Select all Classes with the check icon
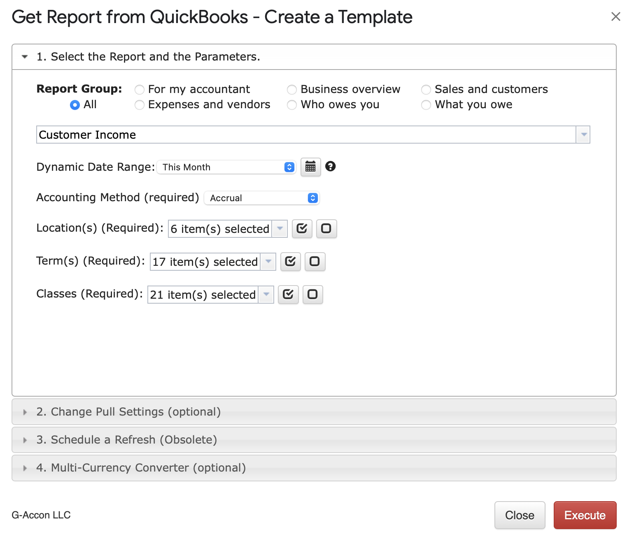This screenshot has width=634, height=539. click(x=288, y=295)
